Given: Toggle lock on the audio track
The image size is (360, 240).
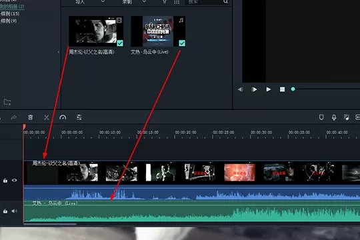Looking at the screenshot, I should tap(5, 211).
